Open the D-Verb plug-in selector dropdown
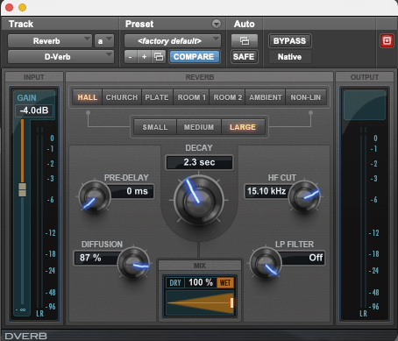This screenshot has width=398, height=341. point(60,57)
